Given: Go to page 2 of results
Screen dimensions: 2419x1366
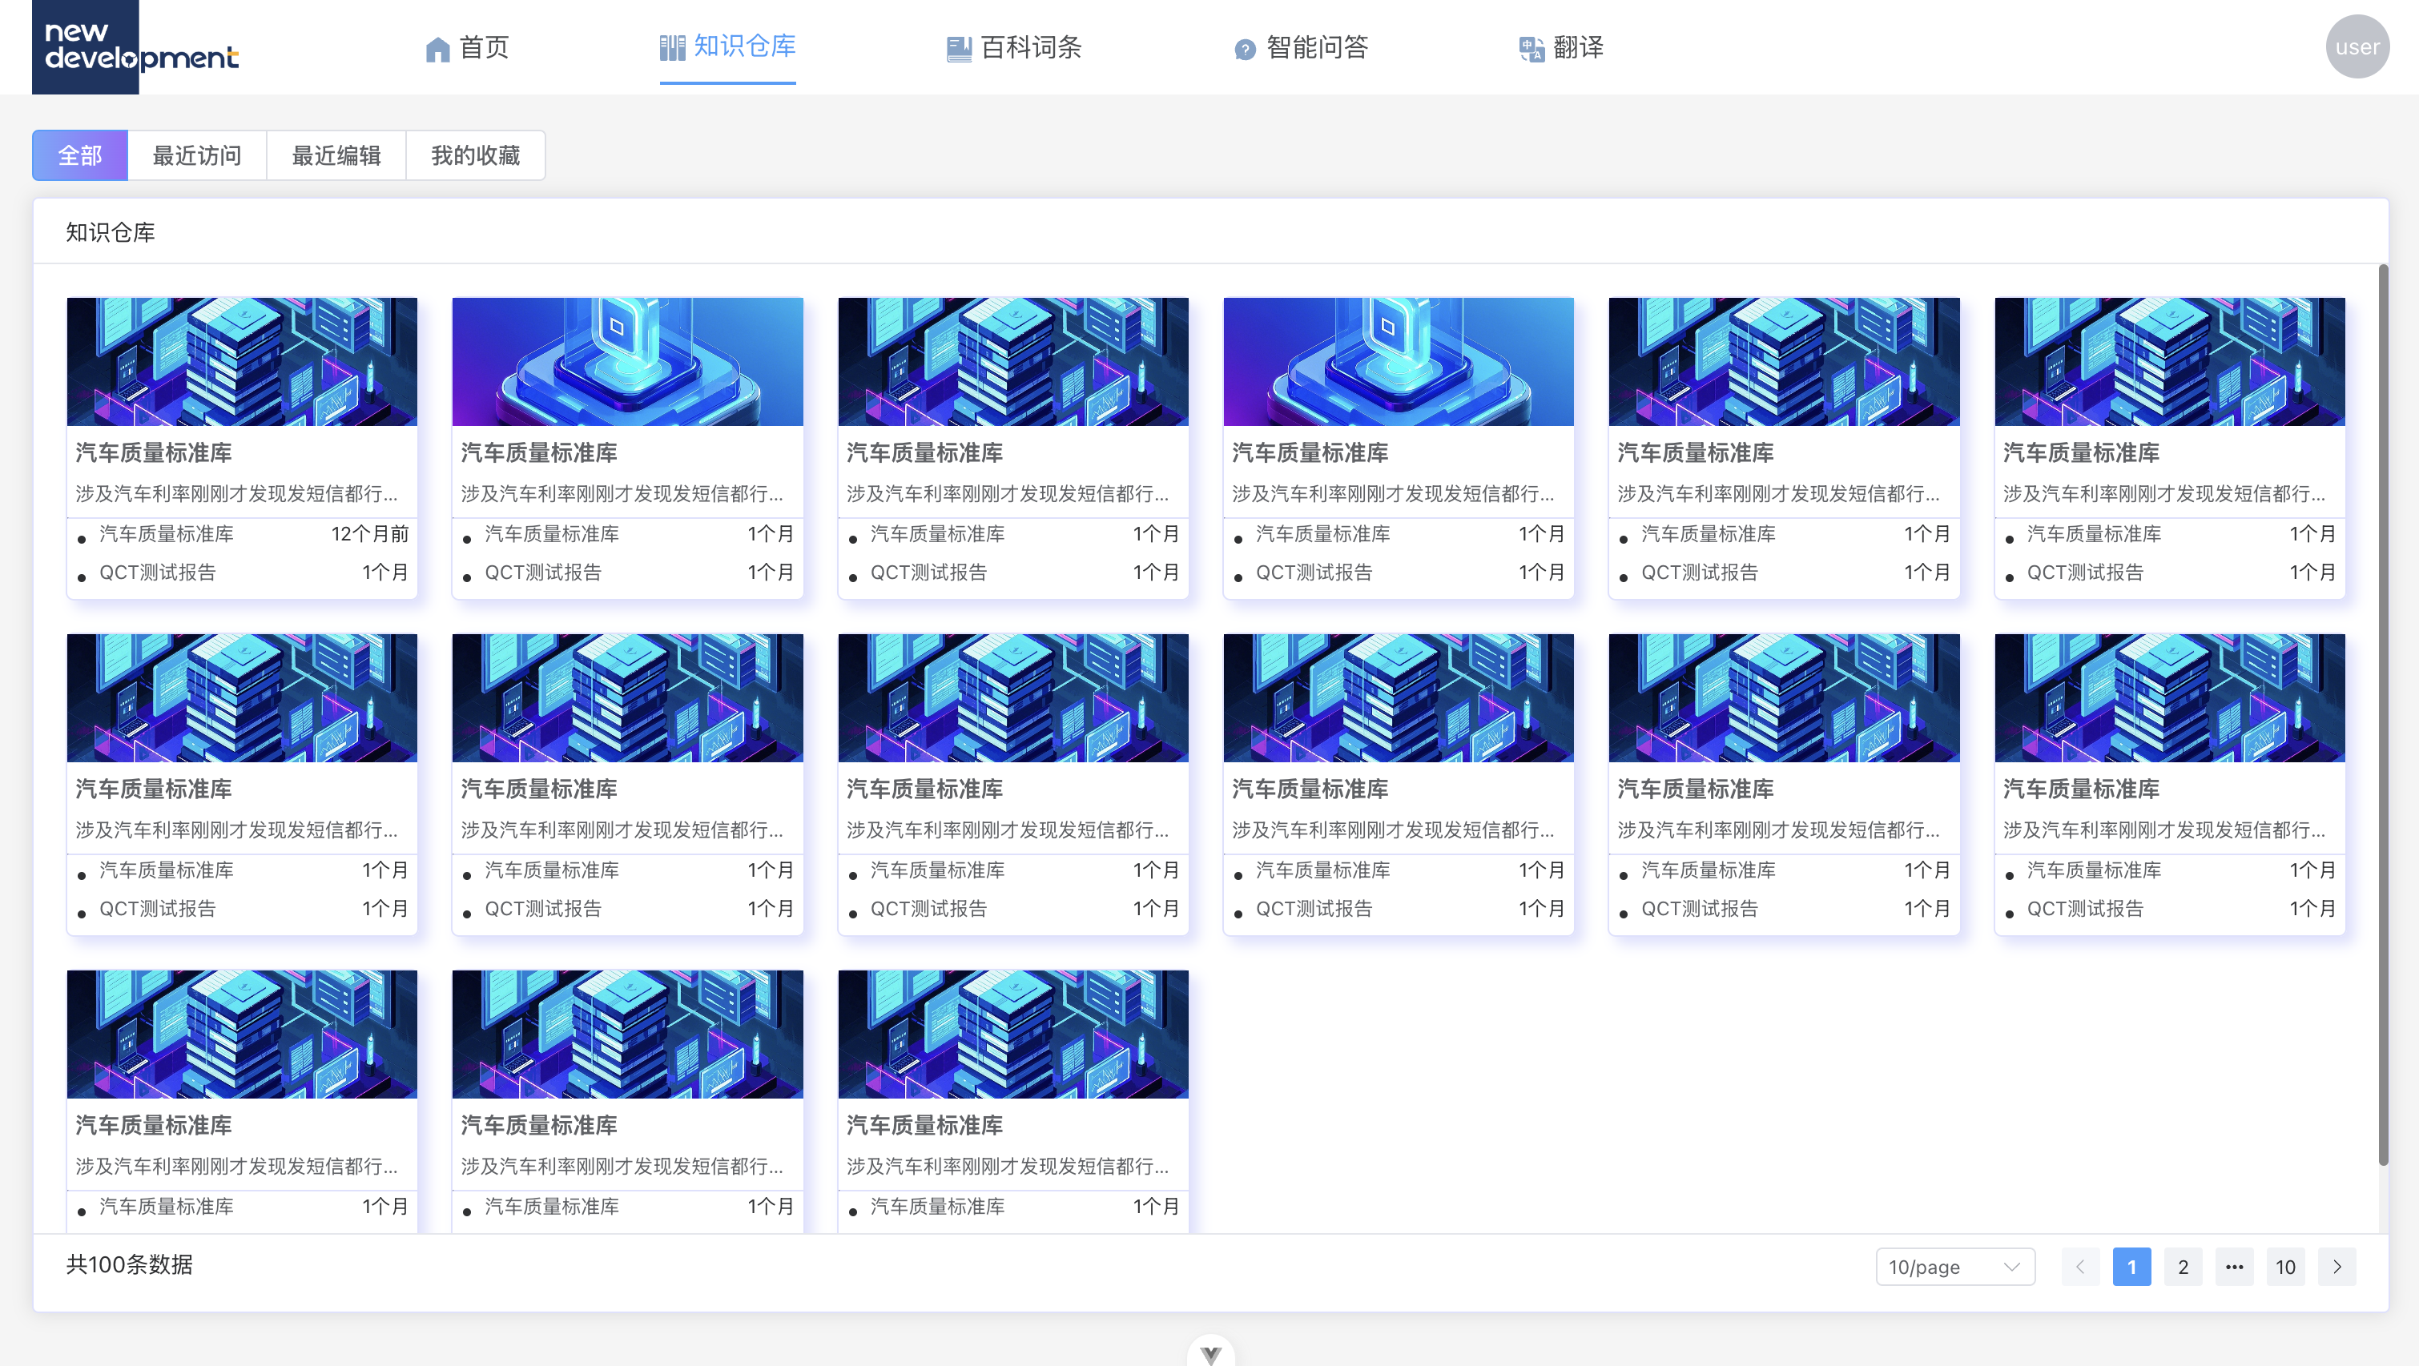Looking at the screenshot, I should [2184, 1266].
